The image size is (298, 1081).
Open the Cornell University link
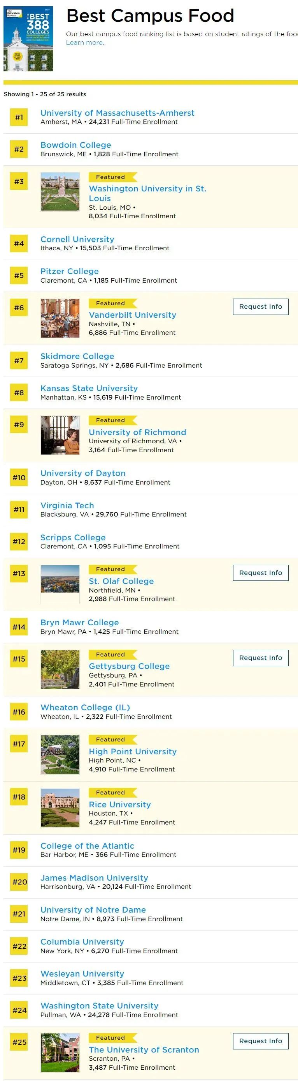coord(77,239)
